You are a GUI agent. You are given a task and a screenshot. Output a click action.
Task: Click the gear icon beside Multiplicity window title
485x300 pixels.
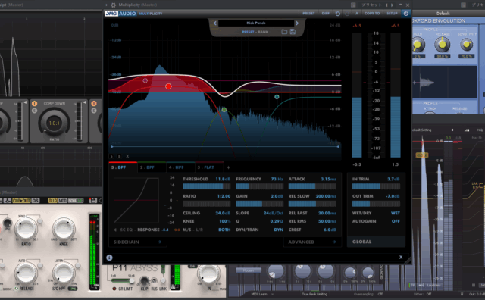tap(114, 5)
